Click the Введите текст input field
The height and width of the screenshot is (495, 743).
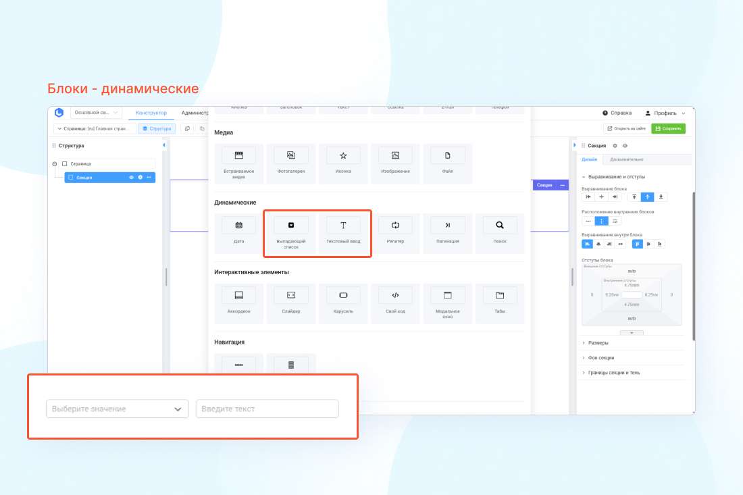click(267, 409)
